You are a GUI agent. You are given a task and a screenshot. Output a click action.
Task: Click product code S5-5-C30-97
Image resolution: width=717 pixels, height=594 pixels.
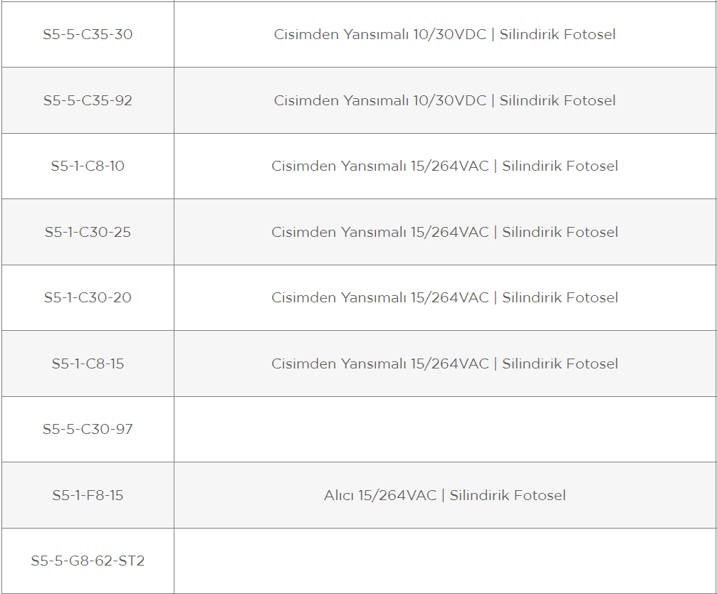coord(88,429)
